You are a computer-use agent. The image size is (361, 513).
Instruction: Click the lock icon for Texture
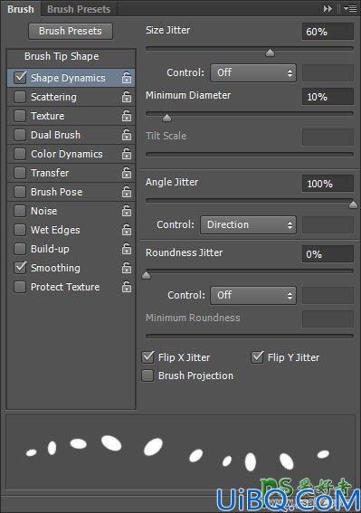[x=127, y=116]
